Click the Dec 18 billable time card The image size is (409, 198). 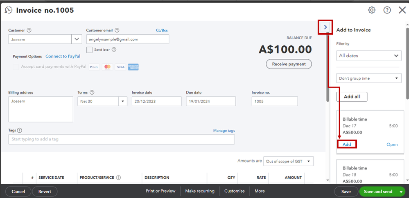click(370, 172)
